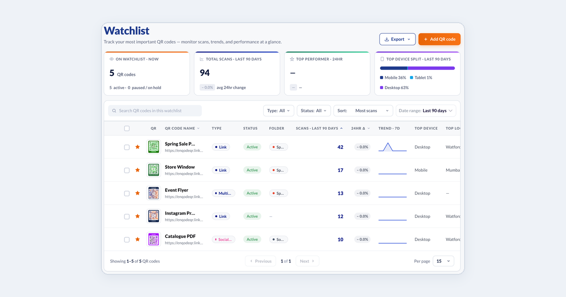Check the Event Flyer row checkbox
Image resolution: width=566 pixels, height=297 pixels.
(x=127, y=193)
